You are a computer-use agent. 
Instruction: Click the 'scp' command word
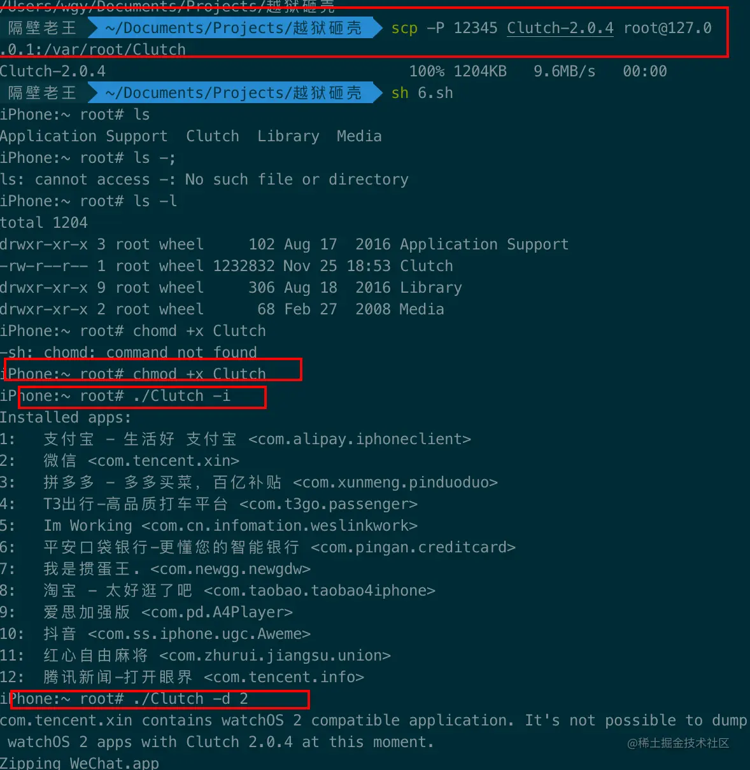coord(404,28)
